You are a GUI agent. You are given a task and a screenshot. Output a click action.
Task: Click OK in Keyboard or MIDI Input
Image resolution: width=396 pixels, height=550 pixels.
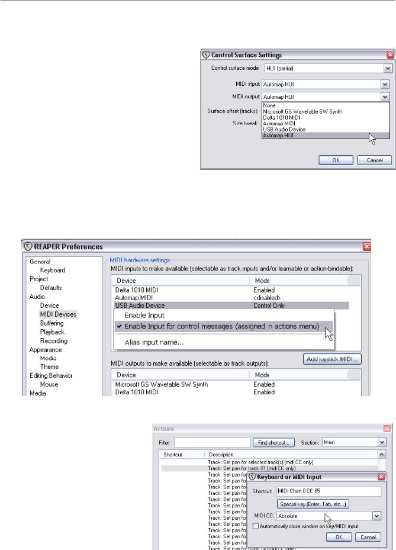(339, 537)
